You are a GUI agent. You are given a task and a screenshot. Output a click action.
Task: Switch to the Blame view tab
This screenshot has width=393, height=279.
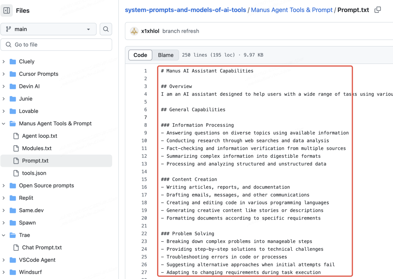click(166, 55)
